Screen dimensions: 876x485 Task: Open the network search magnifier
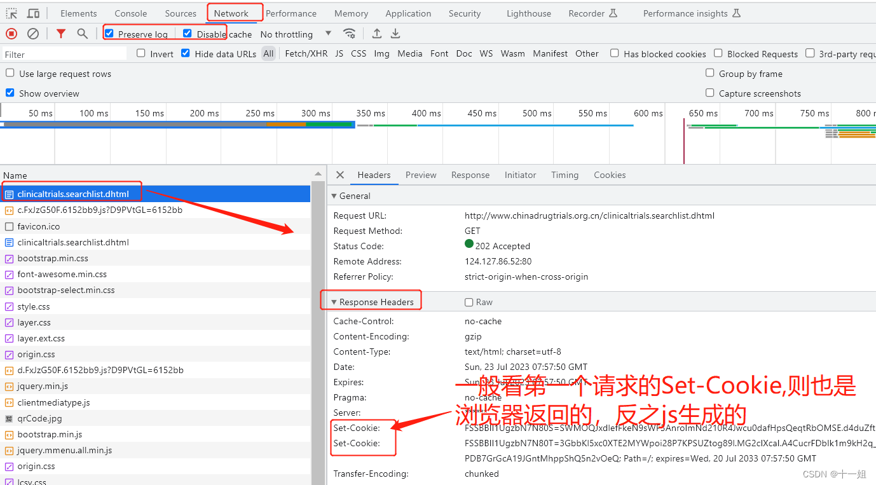[x=82, y=34]
